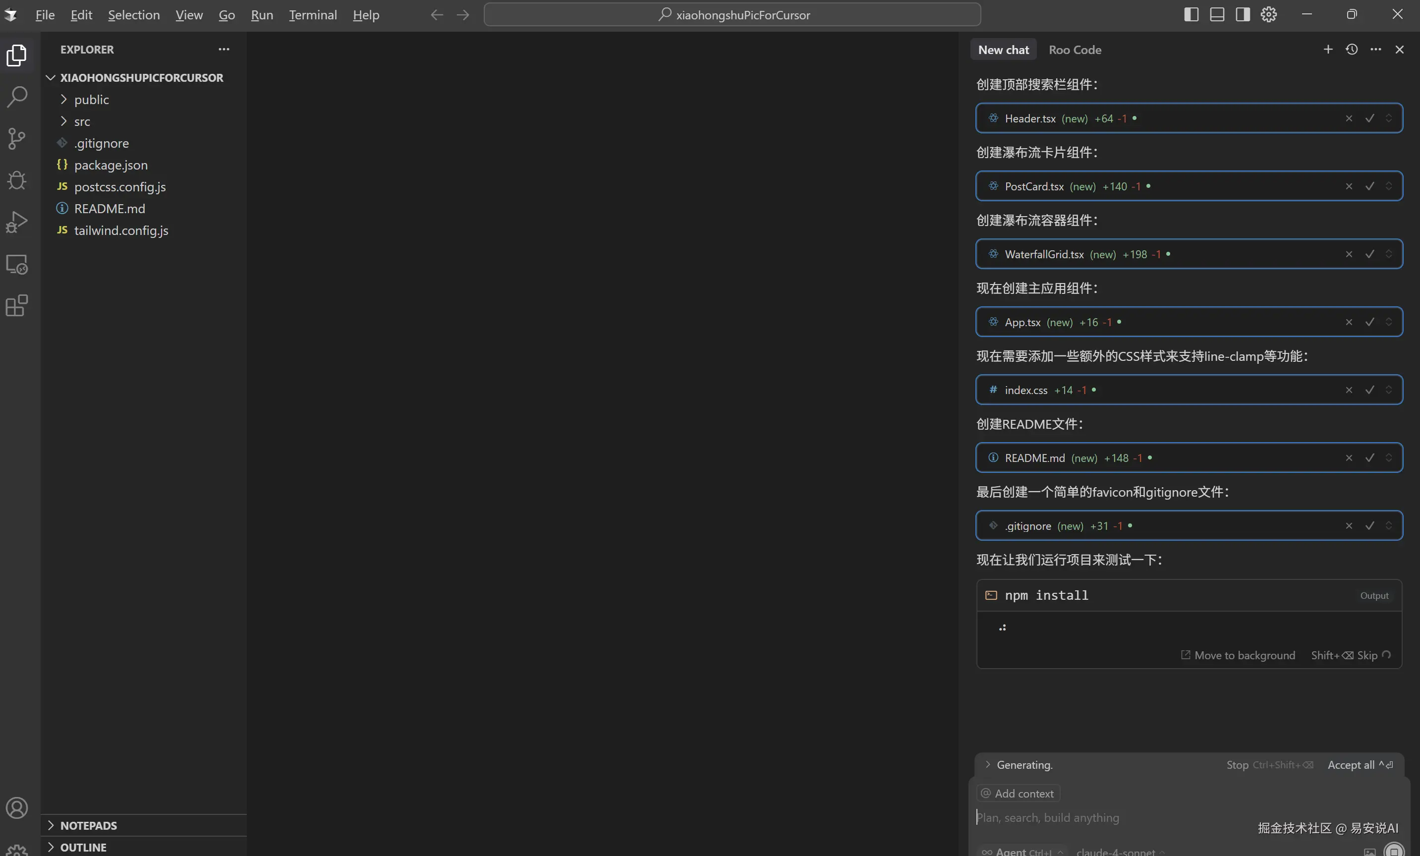Accept changes for Header.tsx checkmark
Viewport: 1420px width, 856px height.
click(1369, 119)
